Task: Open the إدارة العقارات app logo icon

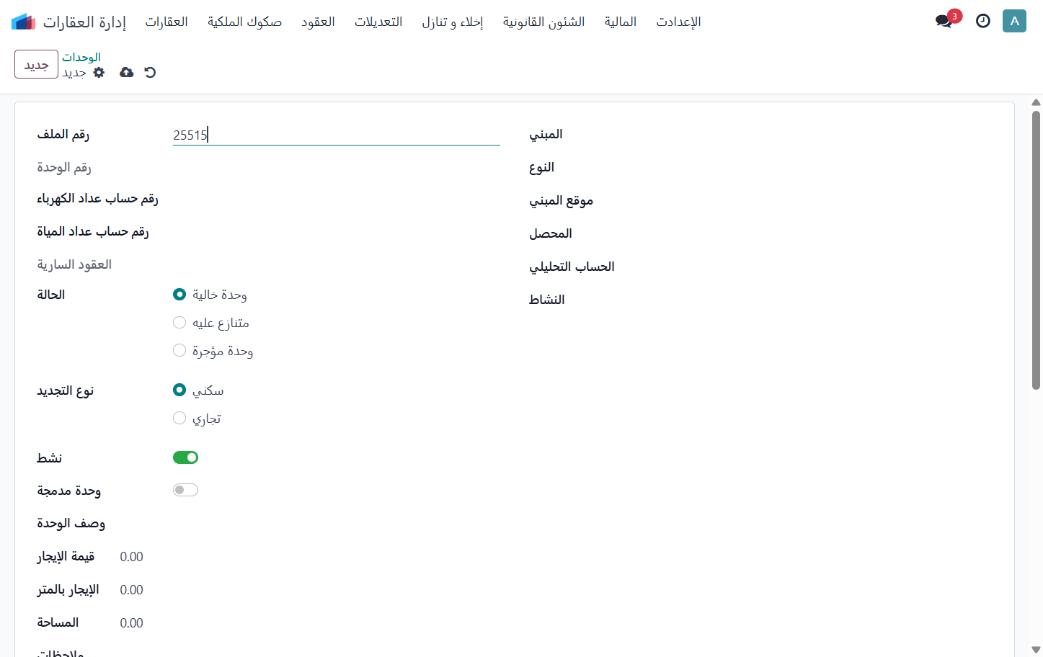Action: click(24, 22)
